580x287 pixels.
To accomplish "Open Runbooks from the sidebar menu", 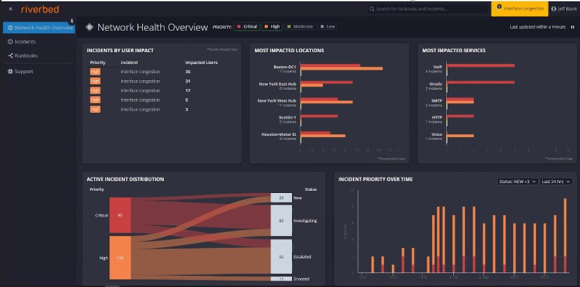I will 26,55.
